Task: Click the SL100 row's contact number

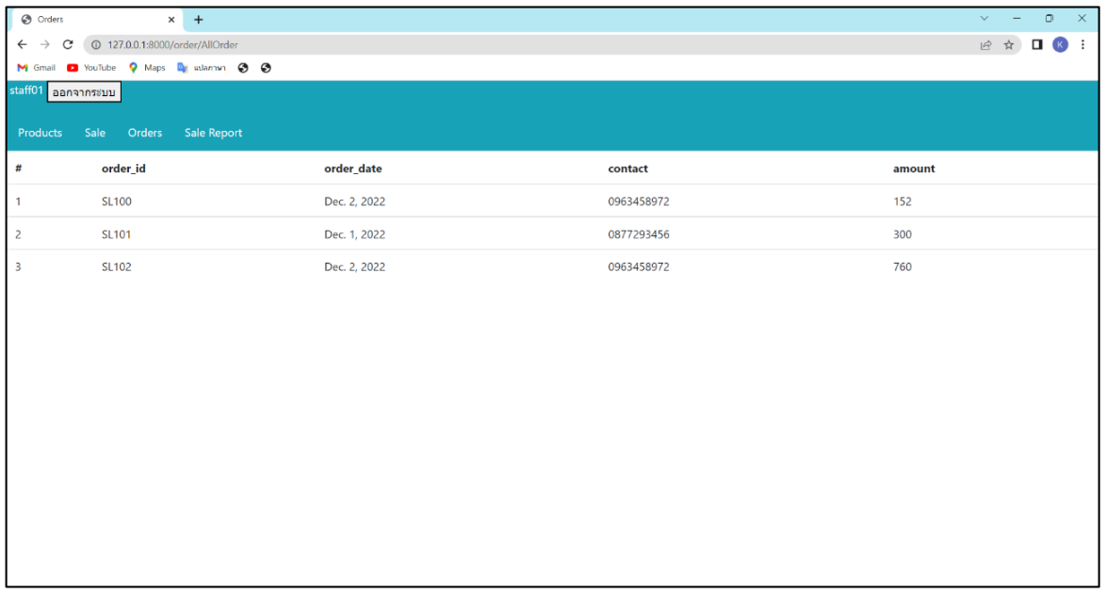Action: [x=639, y=201]
